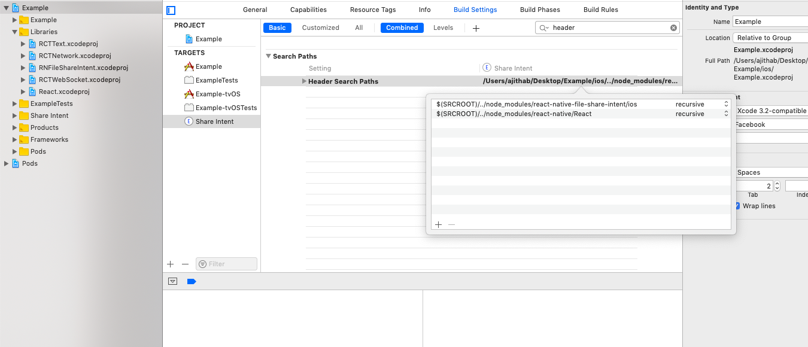Switch to Levels view
Image resolution: width=808 pixels, height=347 pixels.
(x=443, y=28)
